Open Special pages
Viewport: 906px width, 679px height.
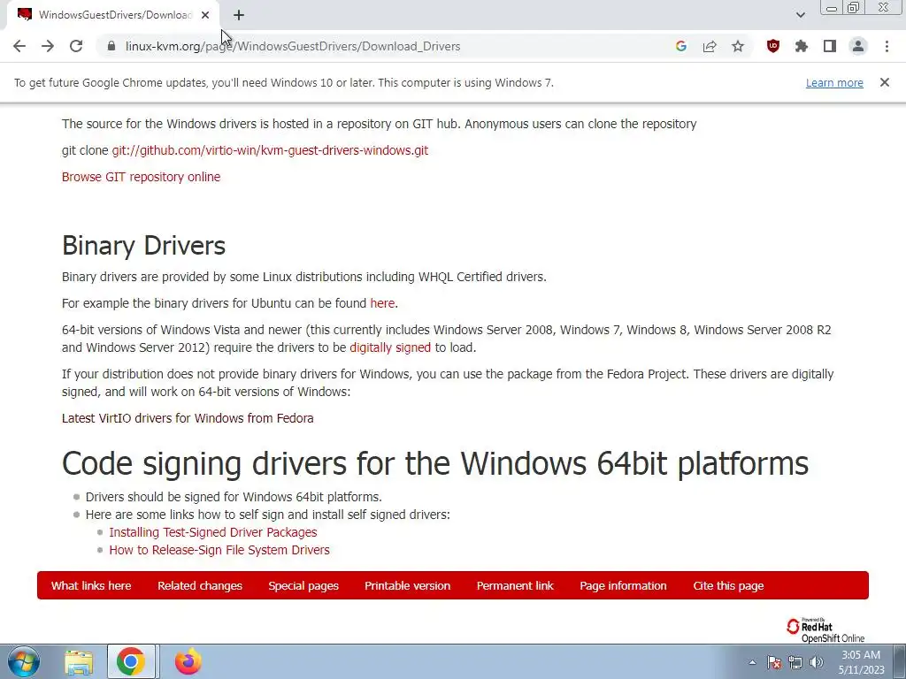click(303, 585)
